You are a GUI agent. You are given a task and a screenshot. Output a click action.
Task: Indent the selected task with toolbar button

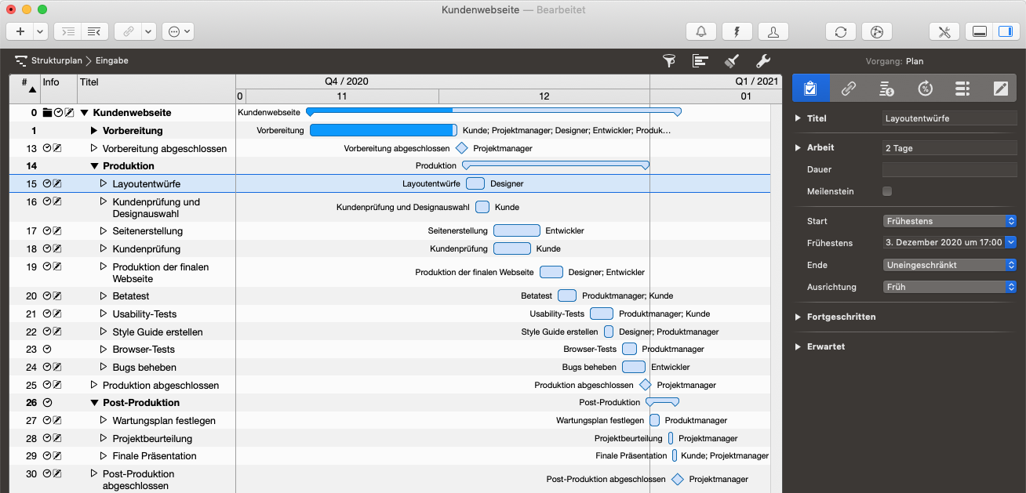tap(69, 31)
